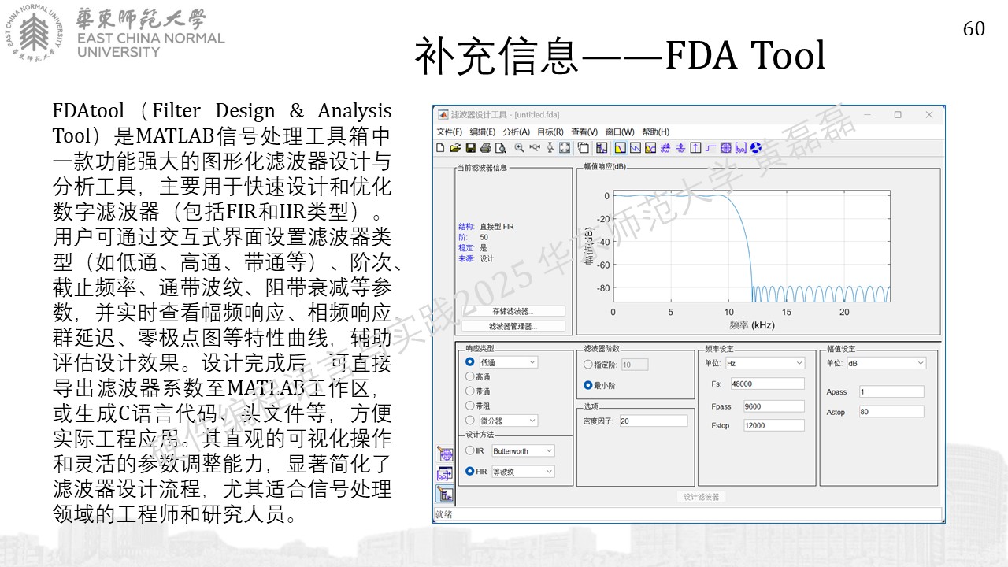Choose the FIR design method radio
Image resolution: width=1008 pixels, height=567 pixels.
coord(470,472)
